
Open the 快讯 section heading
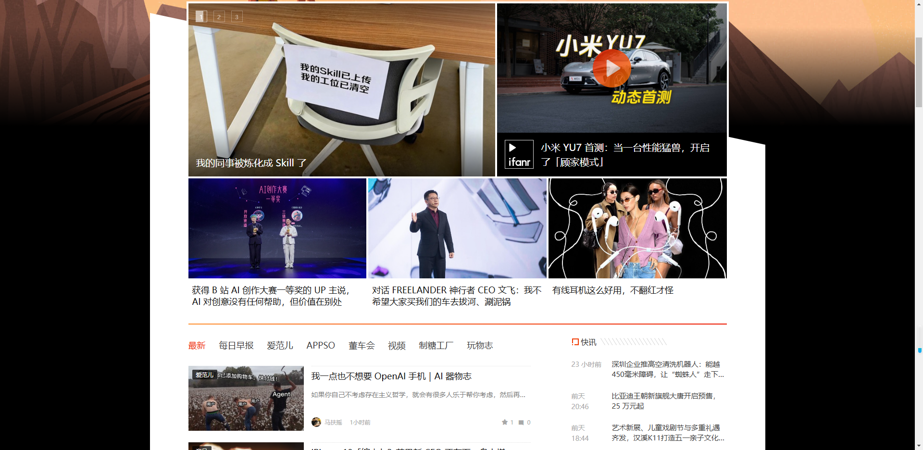click(x=588, y=342)
